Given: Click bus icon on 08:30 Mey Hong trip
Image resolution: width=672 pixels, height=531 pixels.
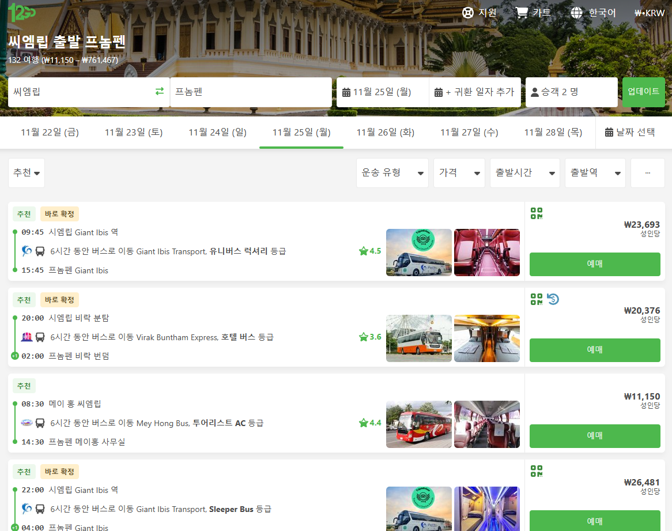Looking at the screenshot, I should tap(40, 423).
